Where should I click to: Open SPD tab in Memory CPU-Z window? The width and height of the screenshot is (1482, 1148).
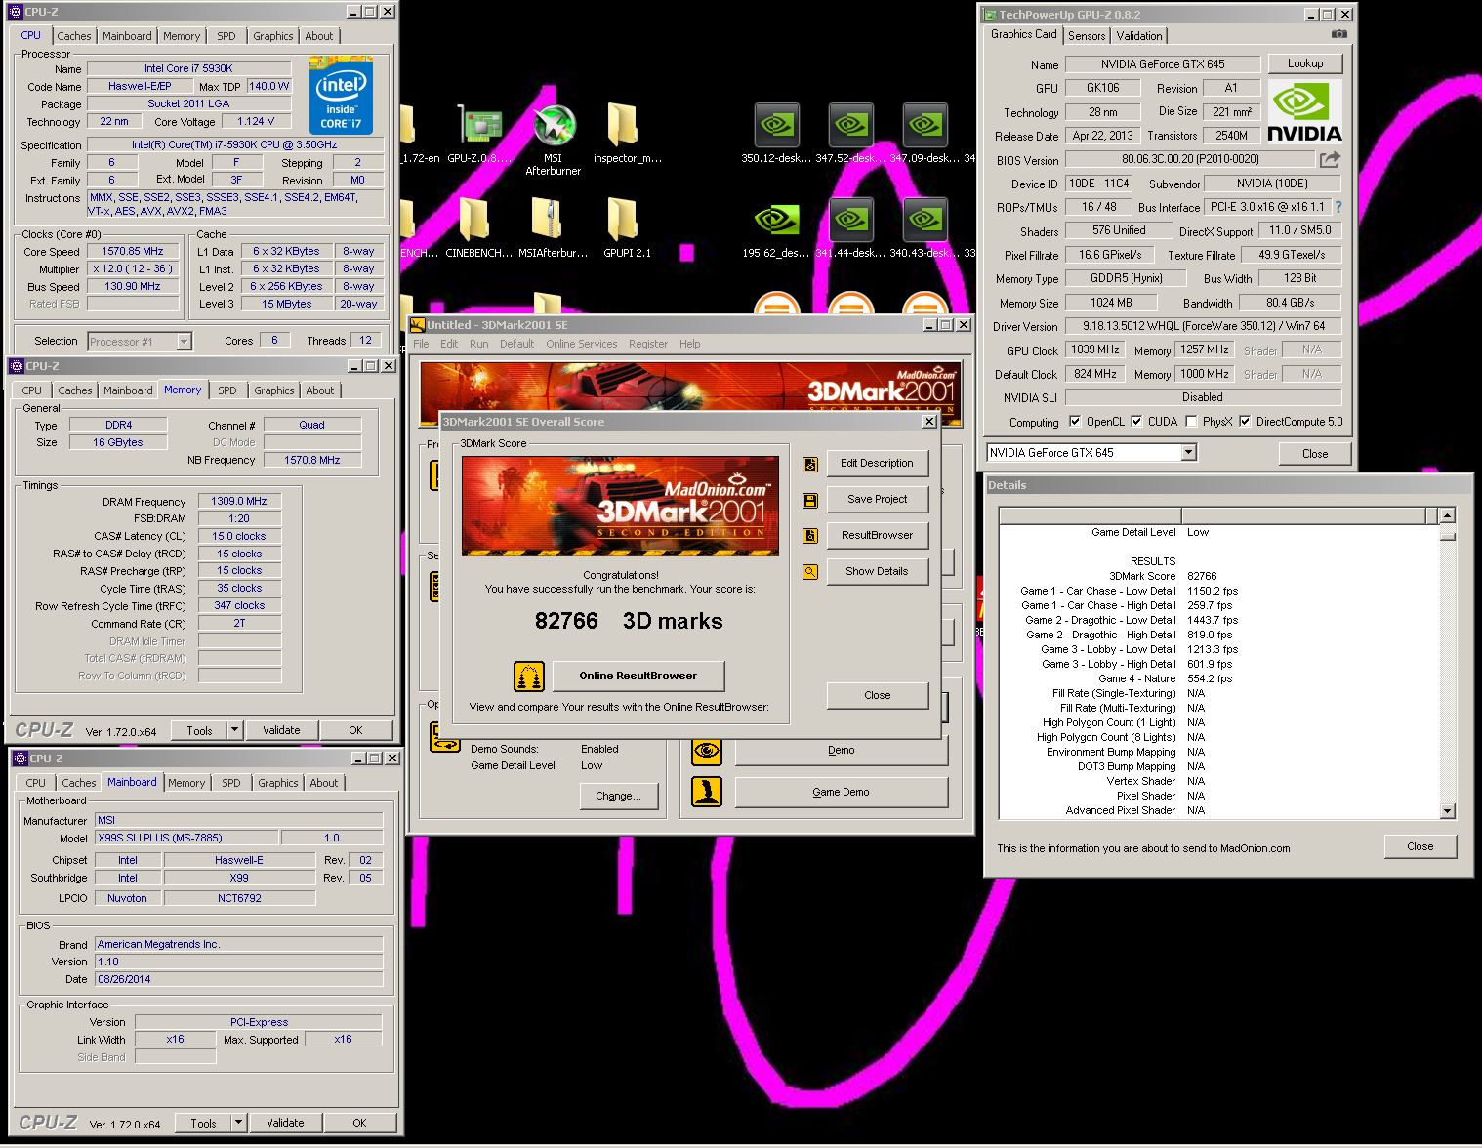click(x=227, y=390)
